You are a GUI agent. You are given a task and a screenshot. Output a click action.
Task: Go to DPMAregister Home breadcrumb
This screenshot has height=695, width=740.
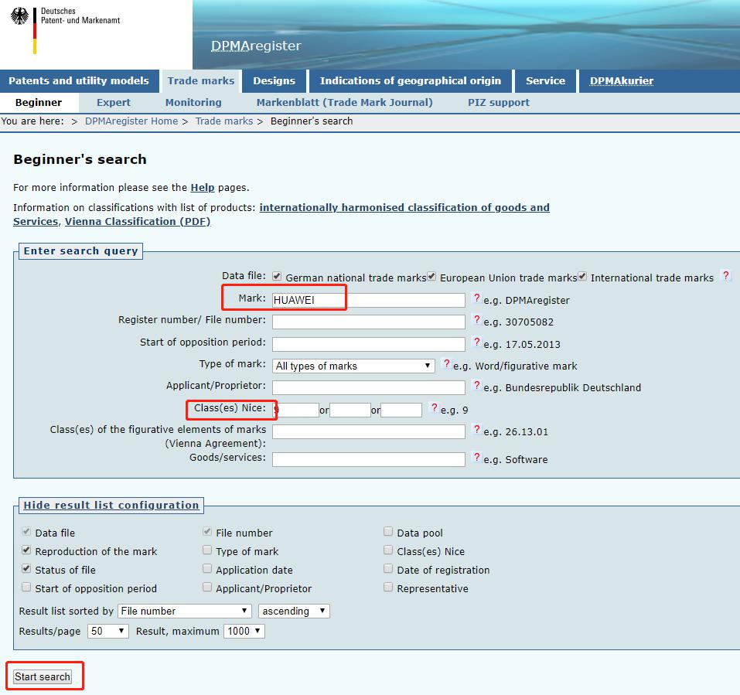pos(131,121)
